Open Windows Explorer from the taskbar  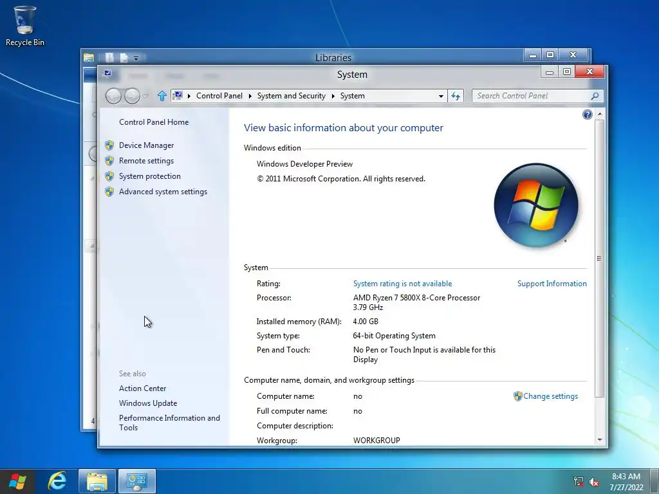[x=97, y=481]
